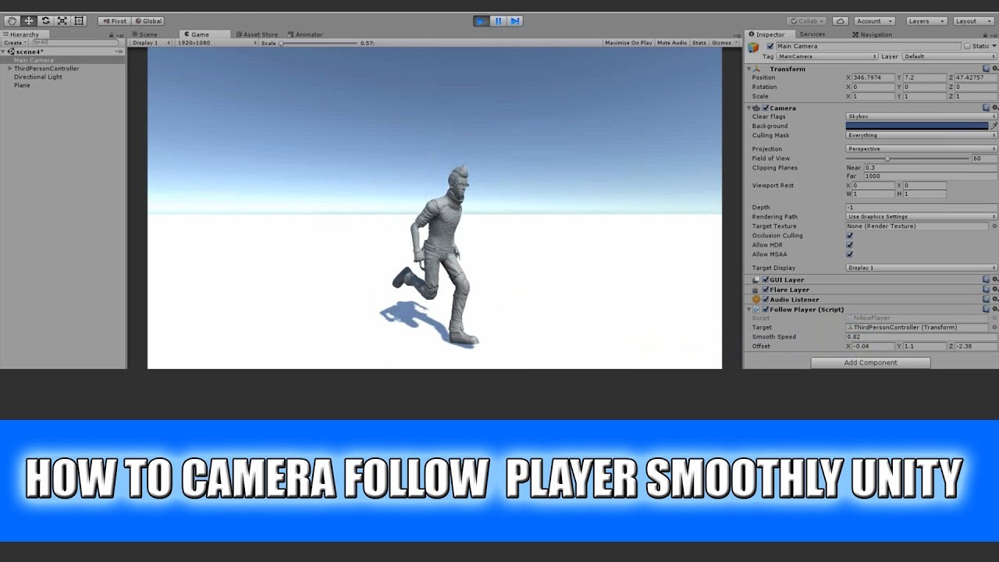Collapse the Transform component foldout
The height and width of the screenshot is (562, 999).
point(749,69)
